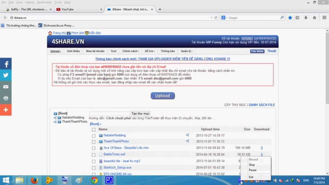Click the [Root] folder icon in tree
The width and height of the screenshot is (329, 185).
click(55, 114)
